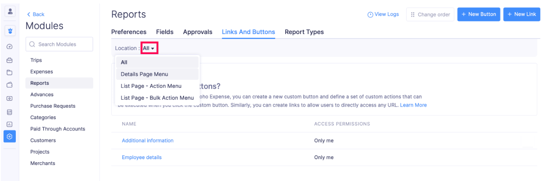Select List Page - Action Menu option
The height and width of the screenshot is (181, 559).
pyautogui.click(x=151, y=86)
